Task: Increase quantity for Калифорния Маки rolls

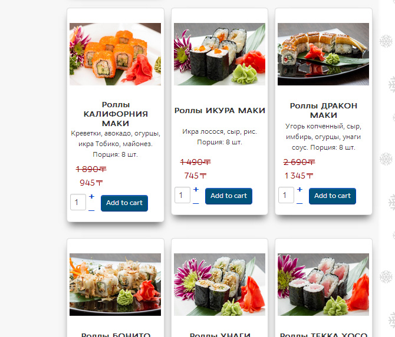Action: [x=92, y=197]
